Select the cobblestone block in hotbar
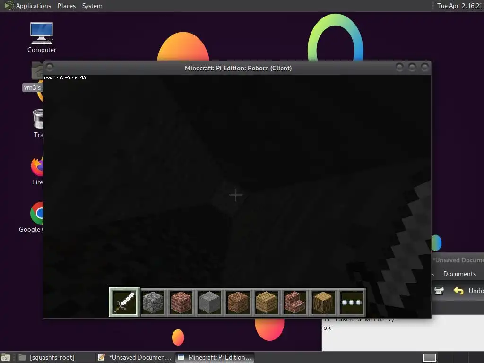The height and width of the screenshot is (363, 484). click(x=153, y=302)
